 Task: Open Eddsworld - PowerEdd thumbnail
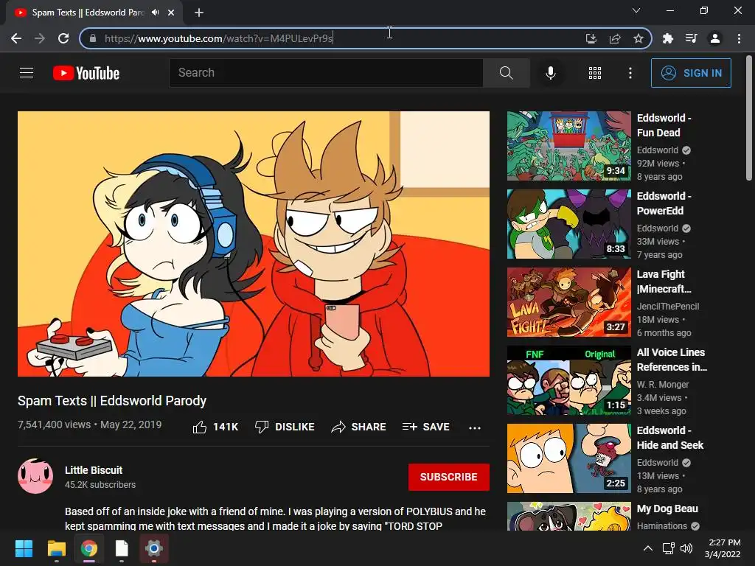pos(568,224)
